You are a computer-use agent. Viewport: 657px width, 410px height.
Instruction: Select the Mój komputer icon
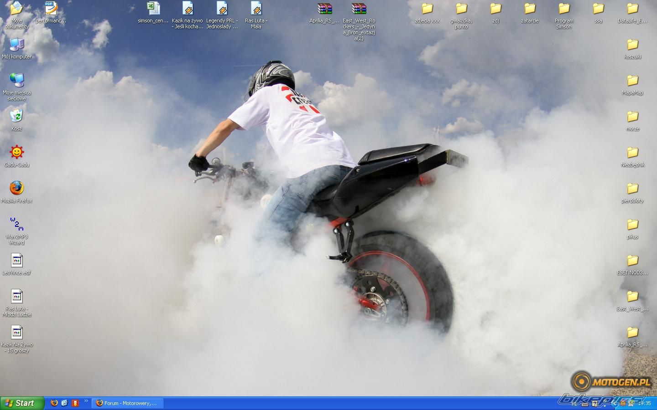click(16, 45)
